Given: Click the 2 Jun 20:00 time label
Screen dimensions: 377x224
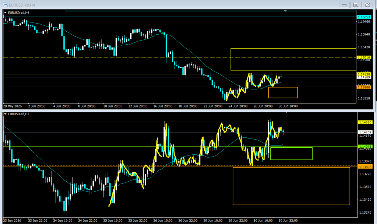Looking at the screenshot, I should [x=37, y=106].
